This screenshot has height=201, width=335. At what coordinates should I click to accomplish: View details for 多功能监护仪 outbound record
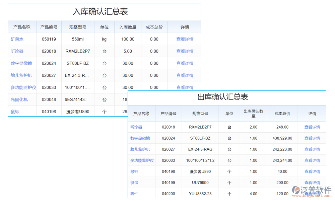312,160
